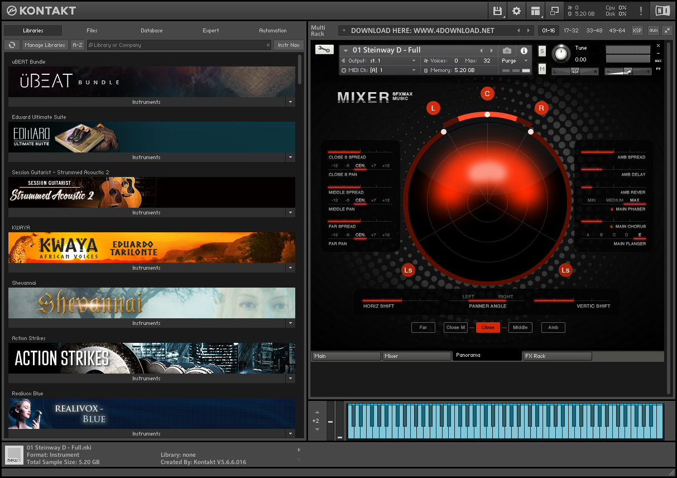Remove the instrument with the small X
The height and width of the screenshot is (478, 677).
pyautogui.click(x=658, y=46)
